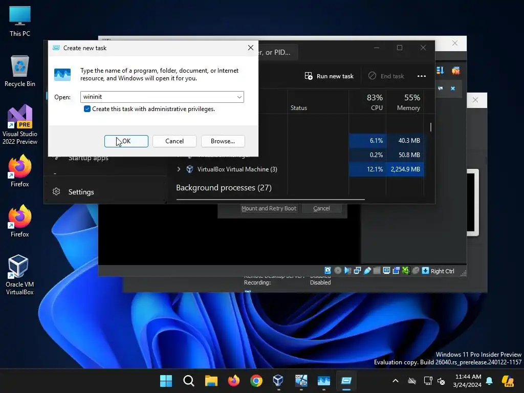Click the blue X icon in VirtualBox panel
Viewport: 524px width, 393px height.
[x=453, y=89]
